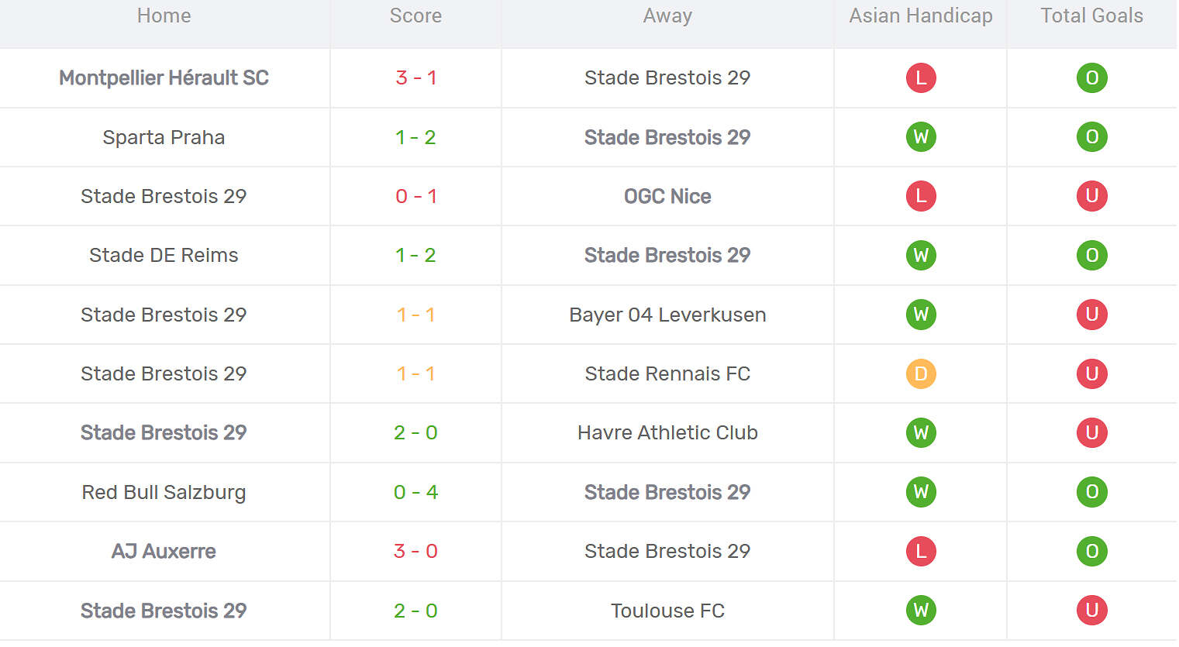Open the OGC Nice team link

click(x=667, y=196)
